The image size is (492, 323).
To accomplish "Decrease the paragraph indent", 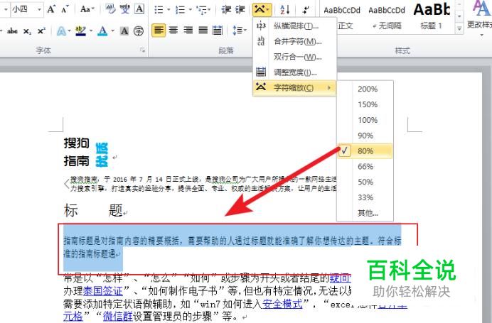I will pos(226,10).
